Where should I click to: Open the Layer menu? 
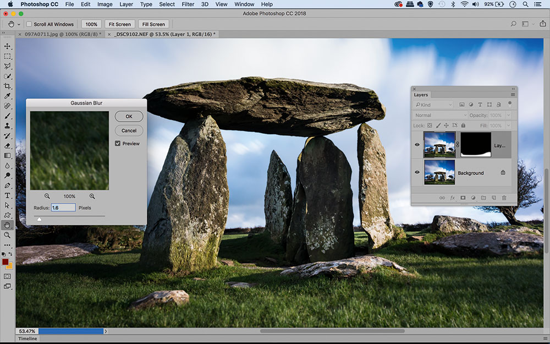pos(127,4)
